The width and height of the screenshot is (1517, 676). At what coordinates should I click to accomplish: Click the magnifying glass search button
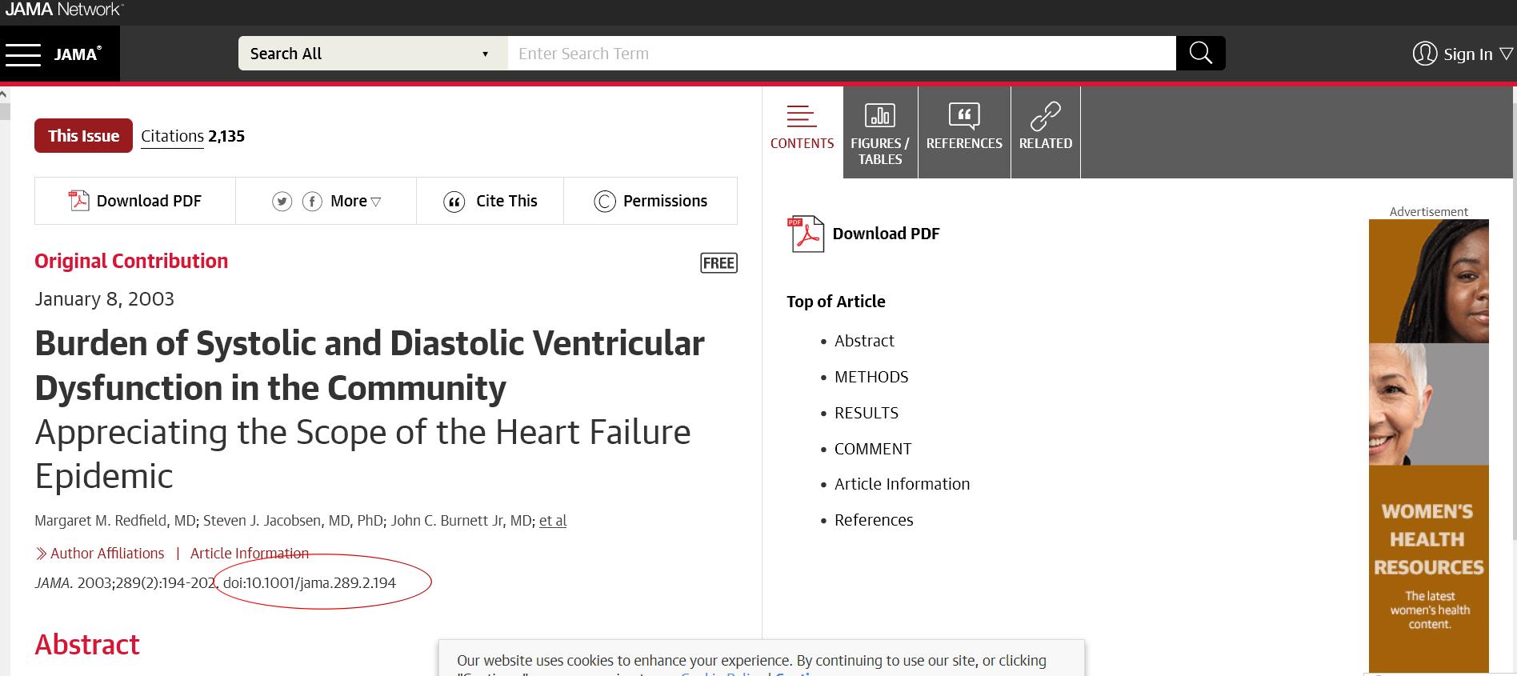[x=1200, y=54]
